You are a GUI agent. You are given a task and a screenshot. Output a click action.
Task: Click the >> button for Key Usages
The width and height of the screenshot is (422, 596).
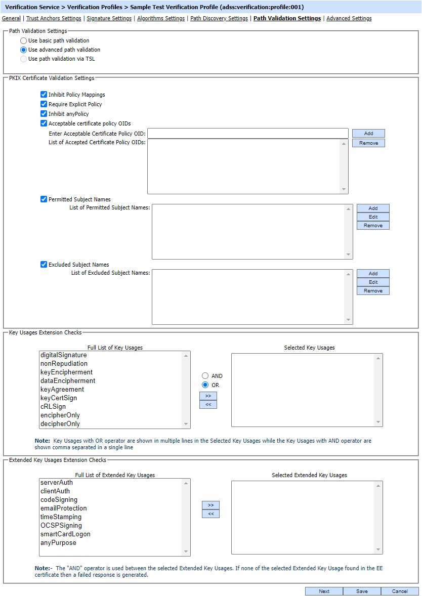pos(208,396)
